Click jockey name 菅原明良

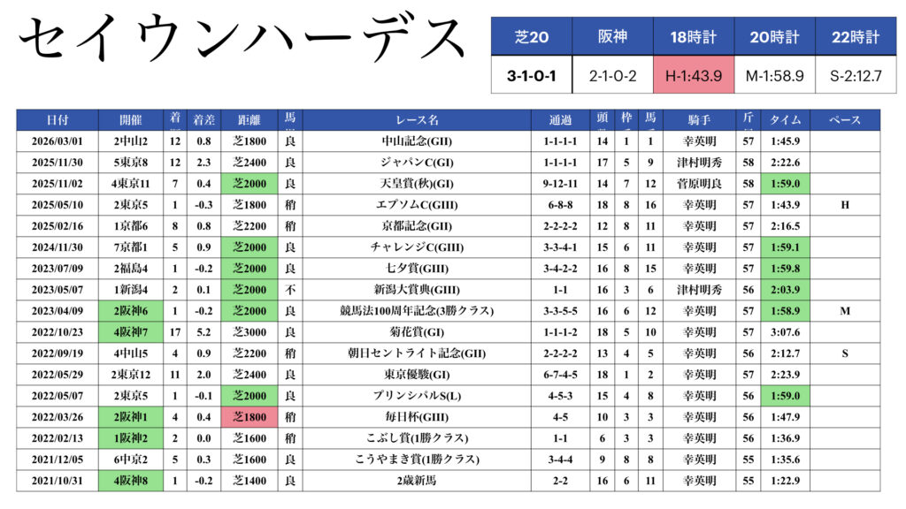[699, 184]
